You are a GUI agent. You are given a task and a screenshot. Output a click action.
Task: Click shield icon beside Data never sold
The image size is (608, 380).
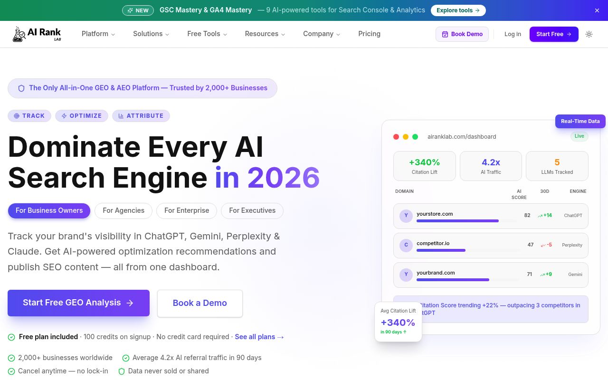pos(122,371)
